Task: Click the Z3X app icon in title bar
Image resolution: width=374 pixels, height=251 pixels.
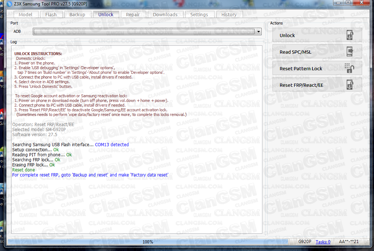Action: [10, 4]
